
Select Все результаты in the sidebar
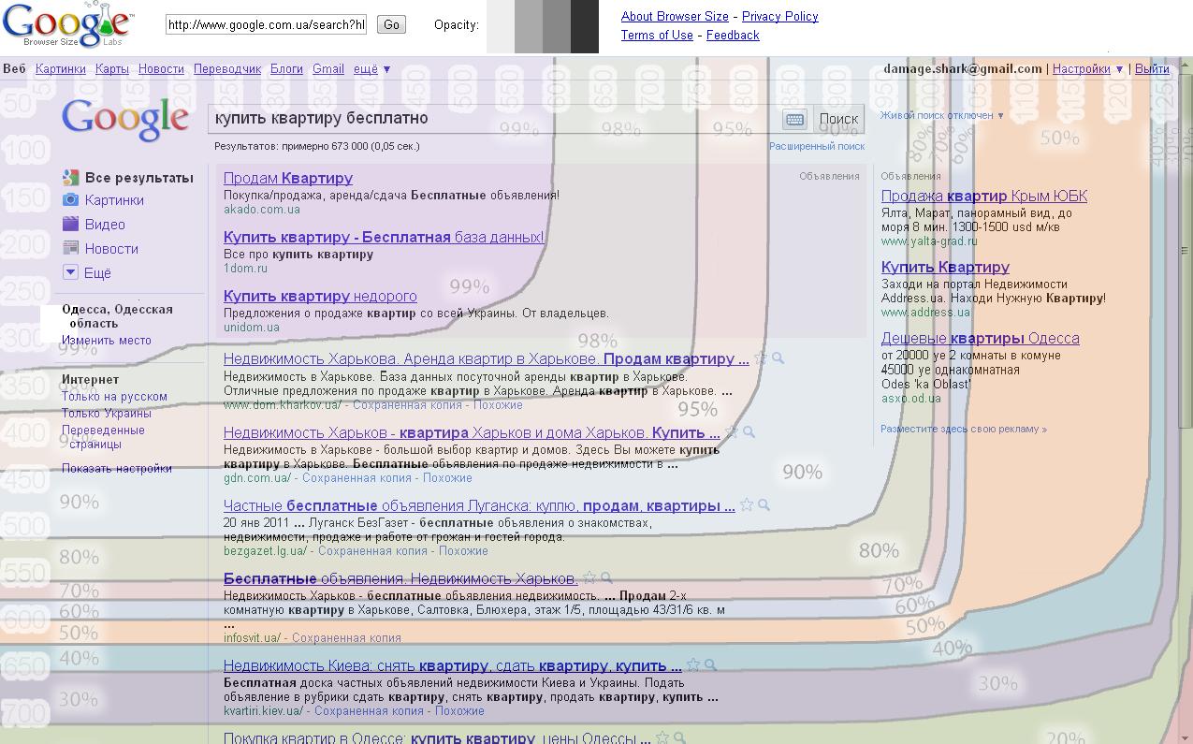pos(127,178)
